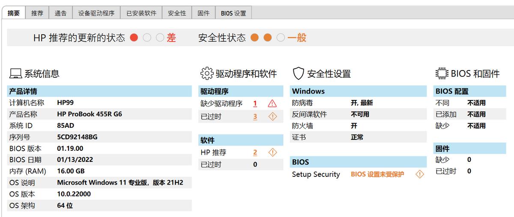The width and height of the screenshot is (514, 217).
Task: Switch to the 推荐 tab
Action: point(37,13)
